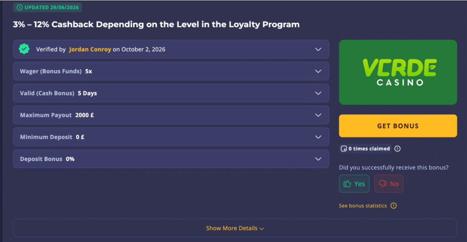The width and height of the screenshot is (467, 242).
Task: Vote No on receiving this bonus
Action: pyautogui.click(x=389, y=184)
